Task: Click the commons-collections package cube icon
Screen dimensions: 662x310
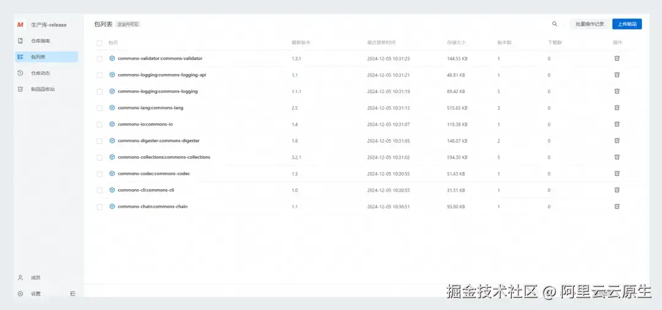Action: point(112,157)
